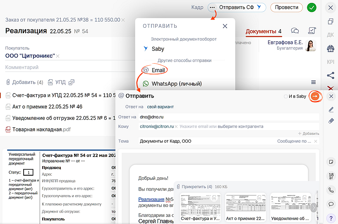Choose Email in the send menu
338x224 pixels.
point(158,70)
